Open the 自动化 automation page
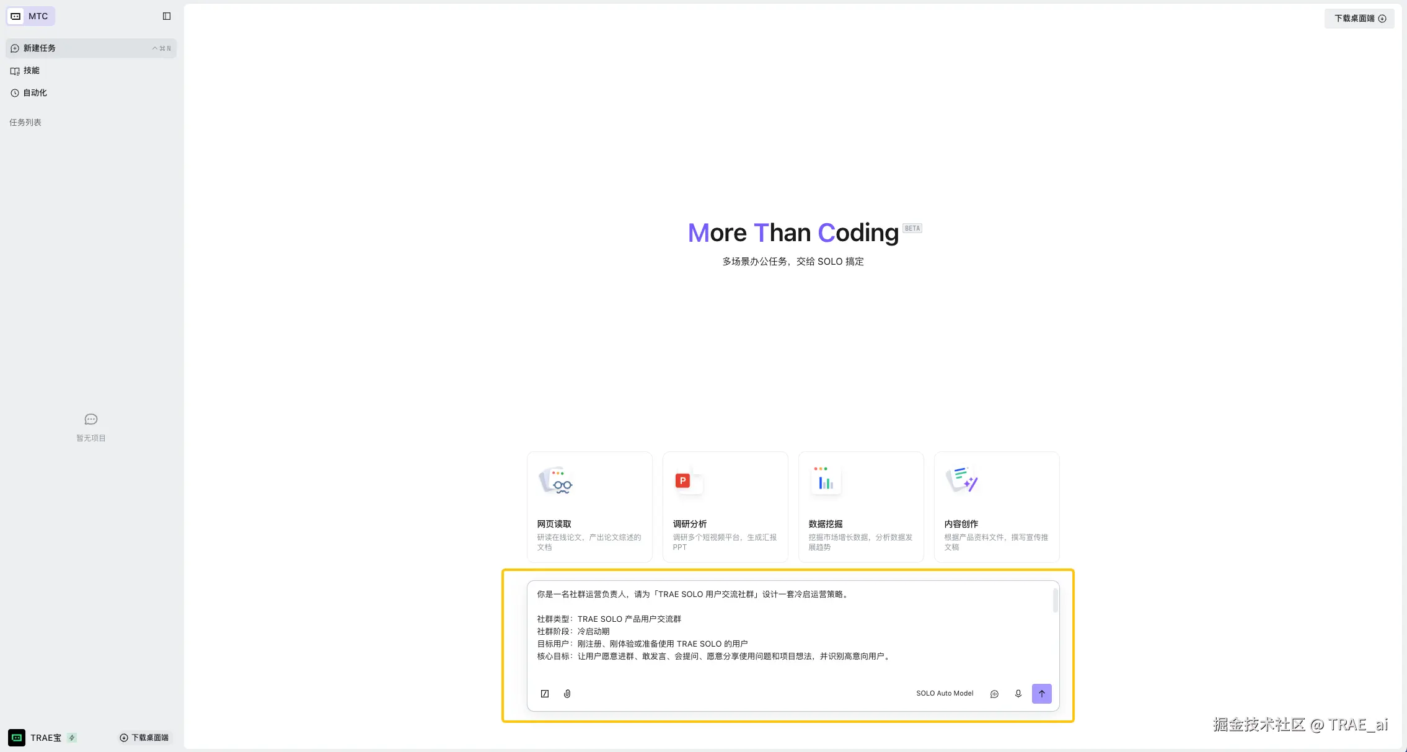Screen dimensions: 1407x752 click(91, 93)
